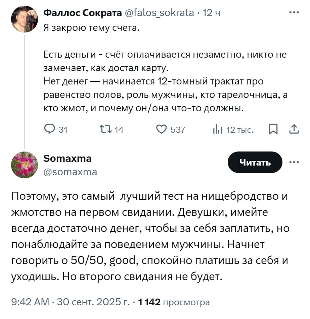Follow Somaxma with the Читать button

pyautogui.click(x=255, y=163)
